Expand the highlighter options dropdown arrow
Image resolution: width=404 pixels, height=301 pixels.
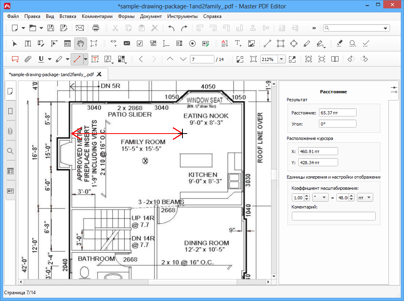click(67, 59)
